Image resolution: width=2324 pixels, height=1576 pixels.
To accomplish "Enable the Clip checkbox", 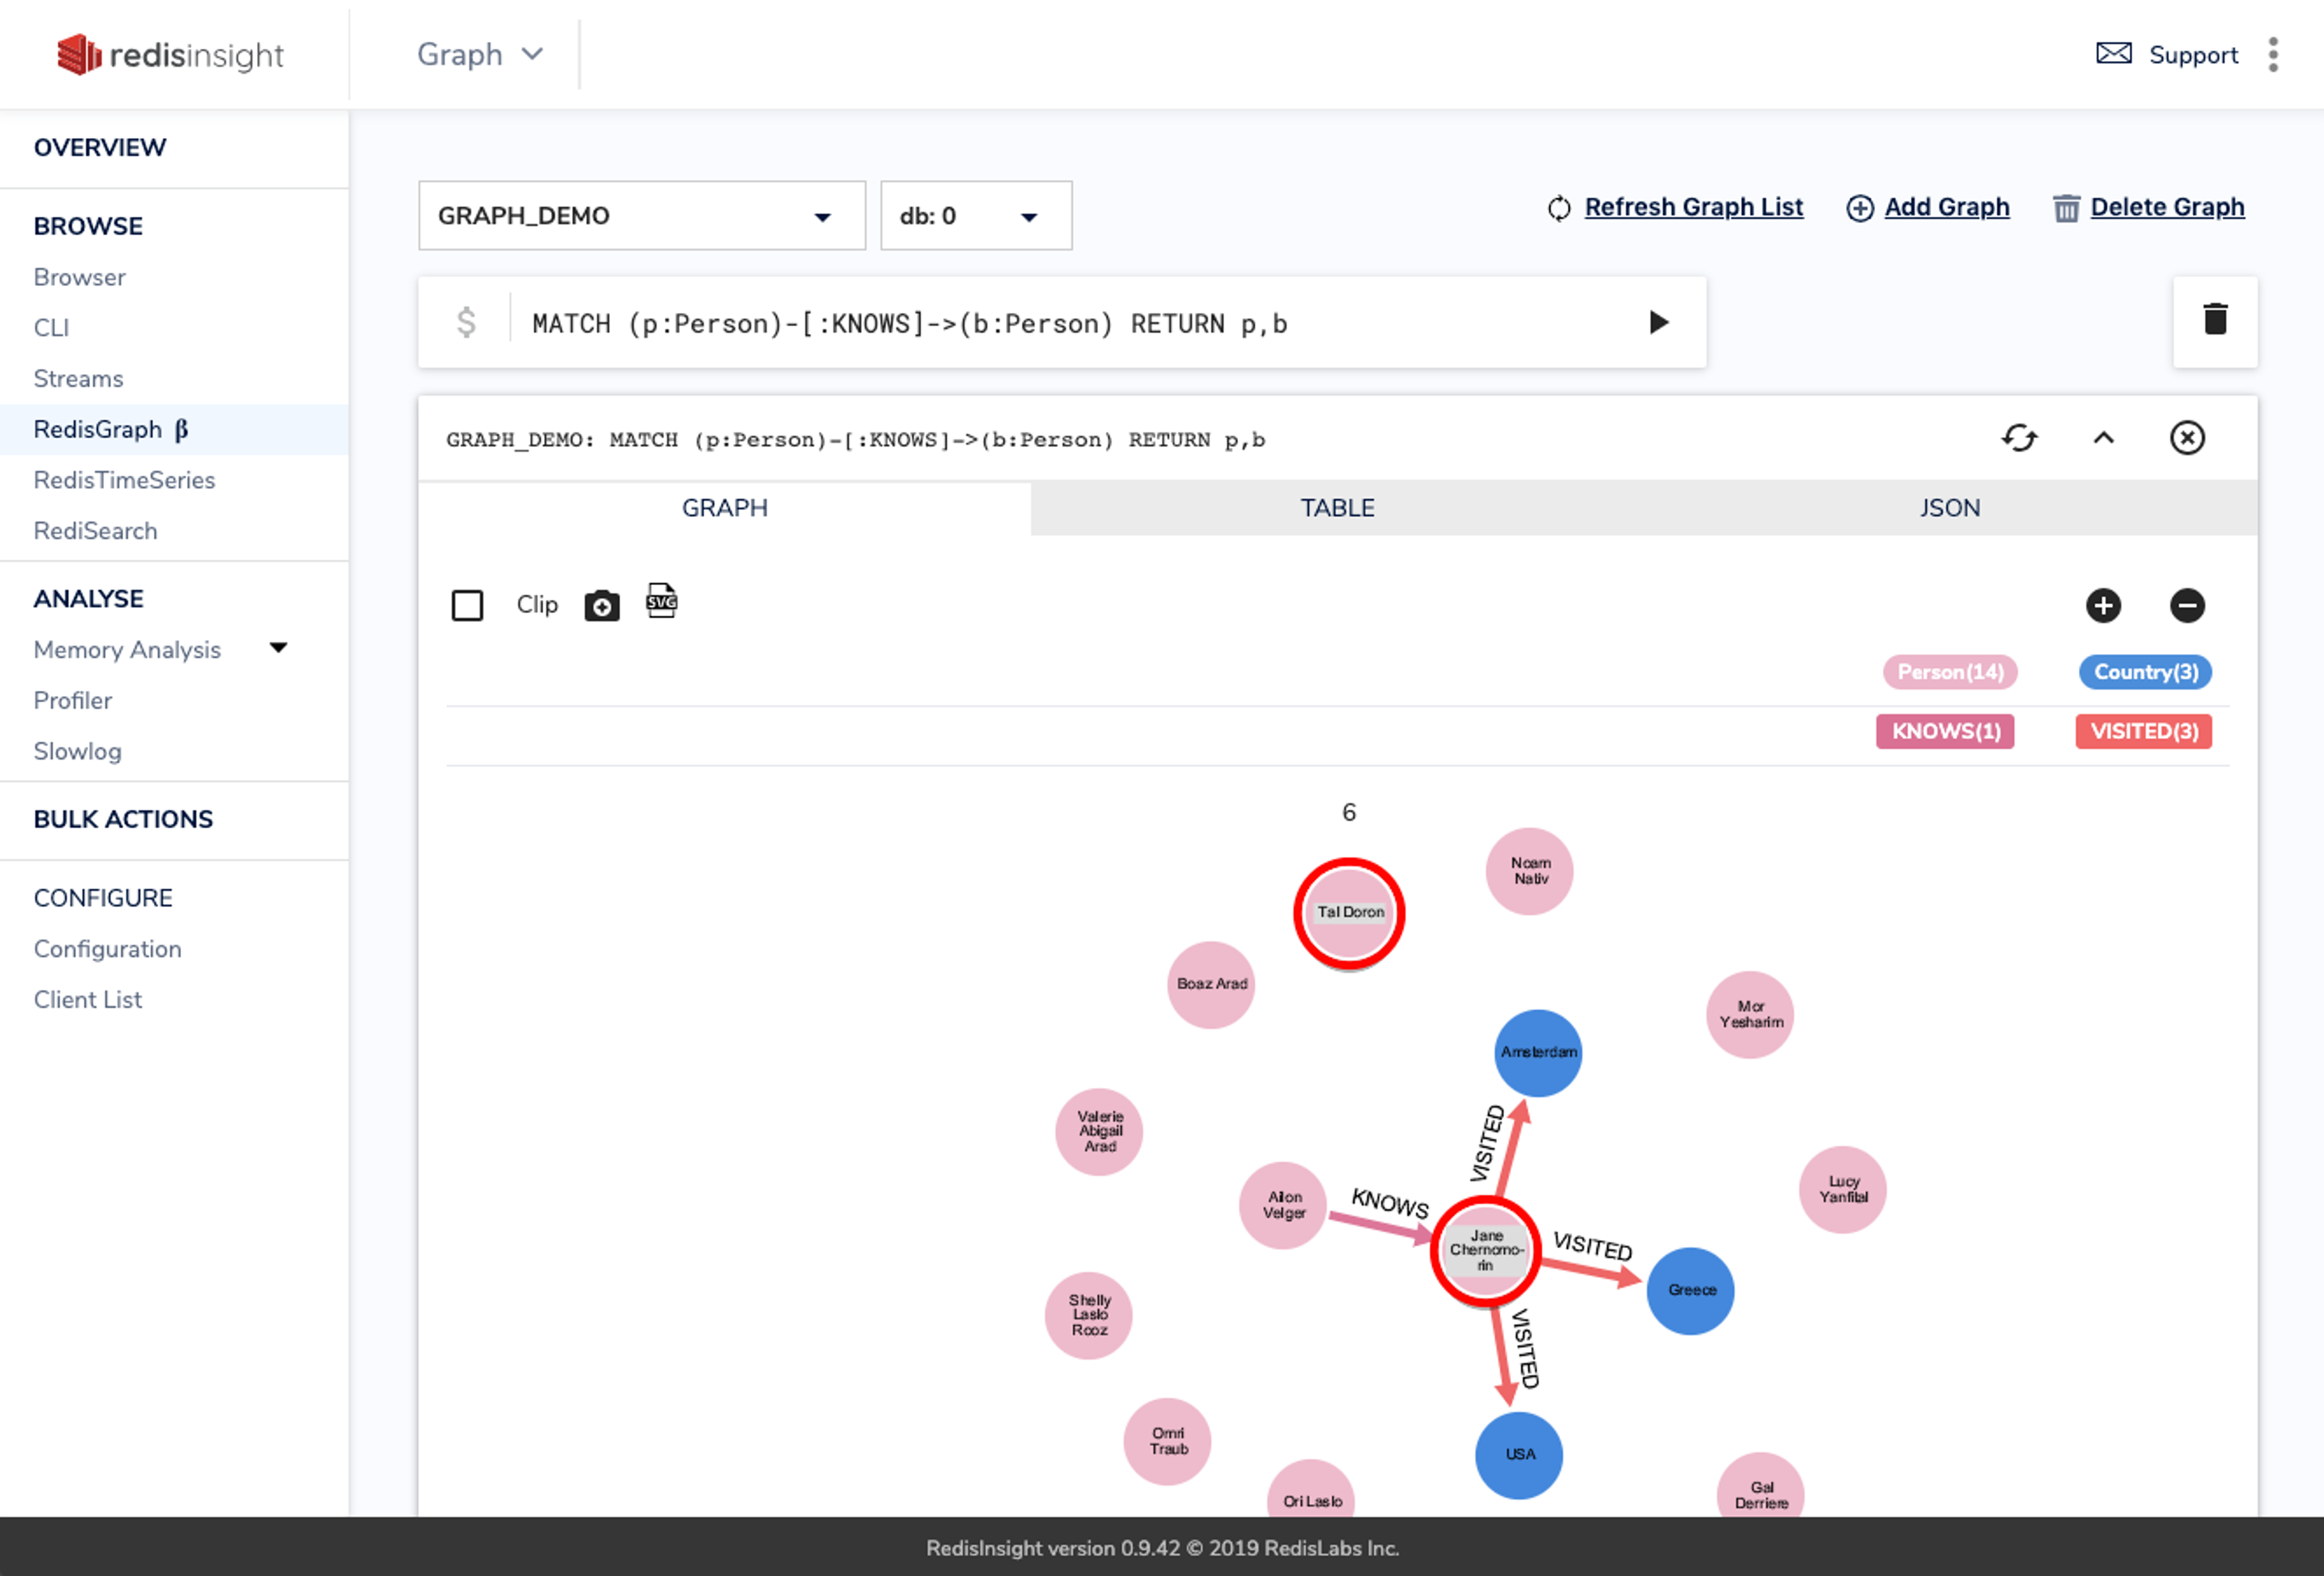I will (x=467, y=606).
